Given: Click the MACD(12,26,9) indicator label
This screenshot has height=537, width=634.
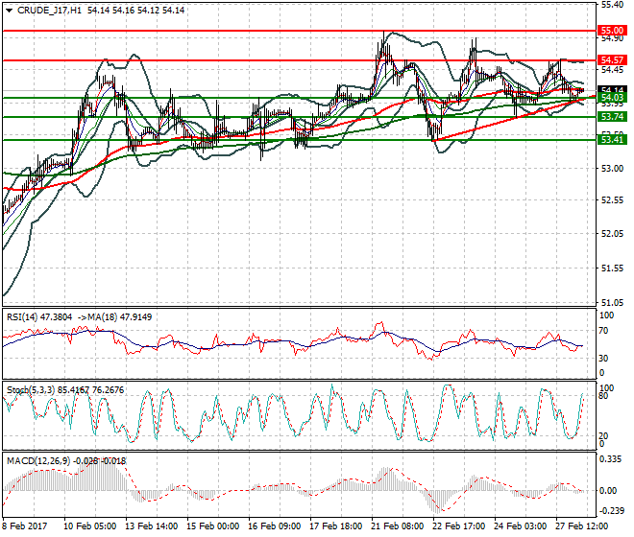Looking at the screenshot, I should click(x=38, y=460).
